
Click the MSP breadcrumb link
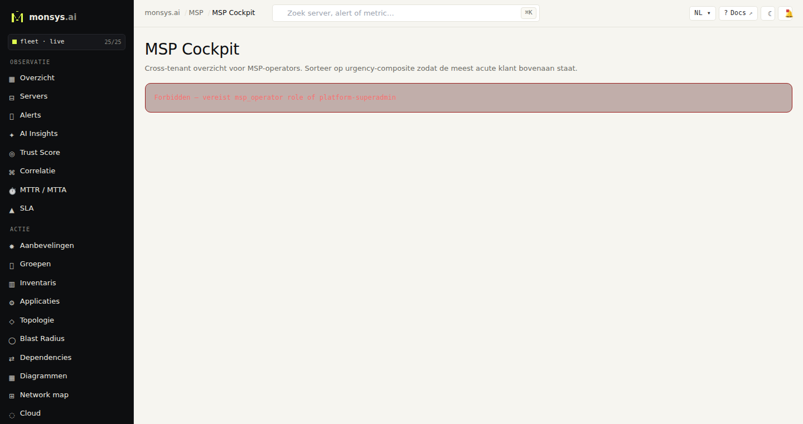click(x=196, y=13)
